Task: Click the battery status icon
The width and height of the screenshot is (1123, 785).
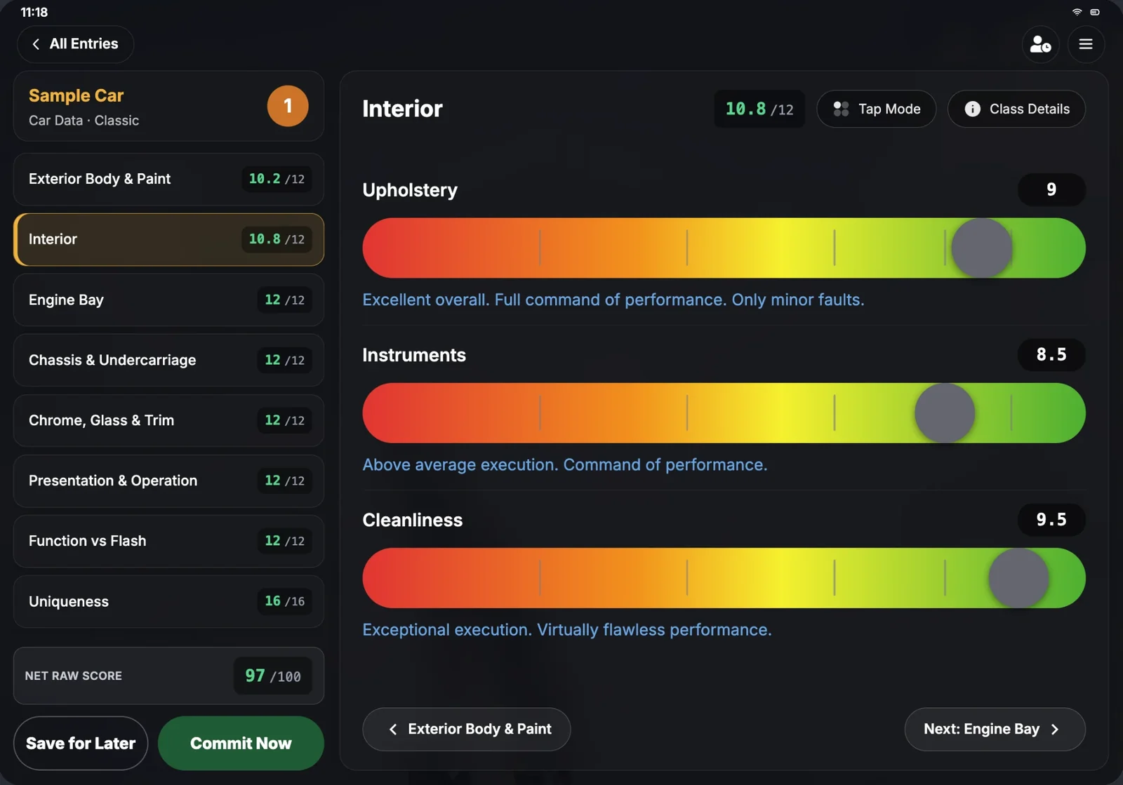Action: coord(1095,12)
